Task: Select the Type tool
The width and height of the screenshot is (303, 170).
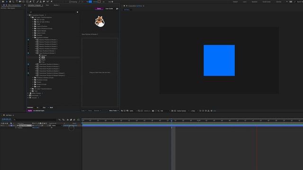Action: (x=34, y=1)
